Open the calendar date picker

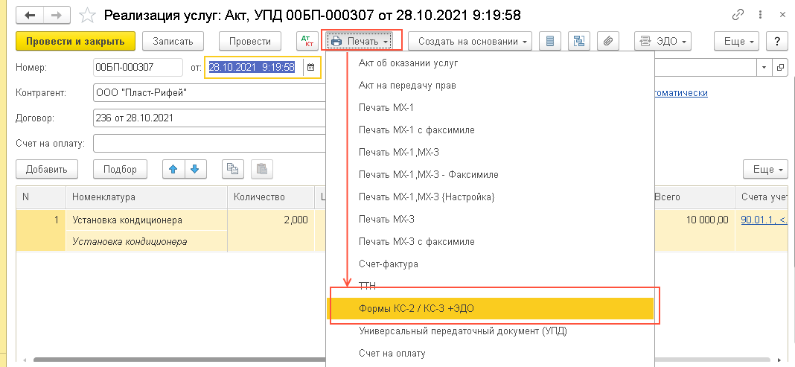[311, 68]
